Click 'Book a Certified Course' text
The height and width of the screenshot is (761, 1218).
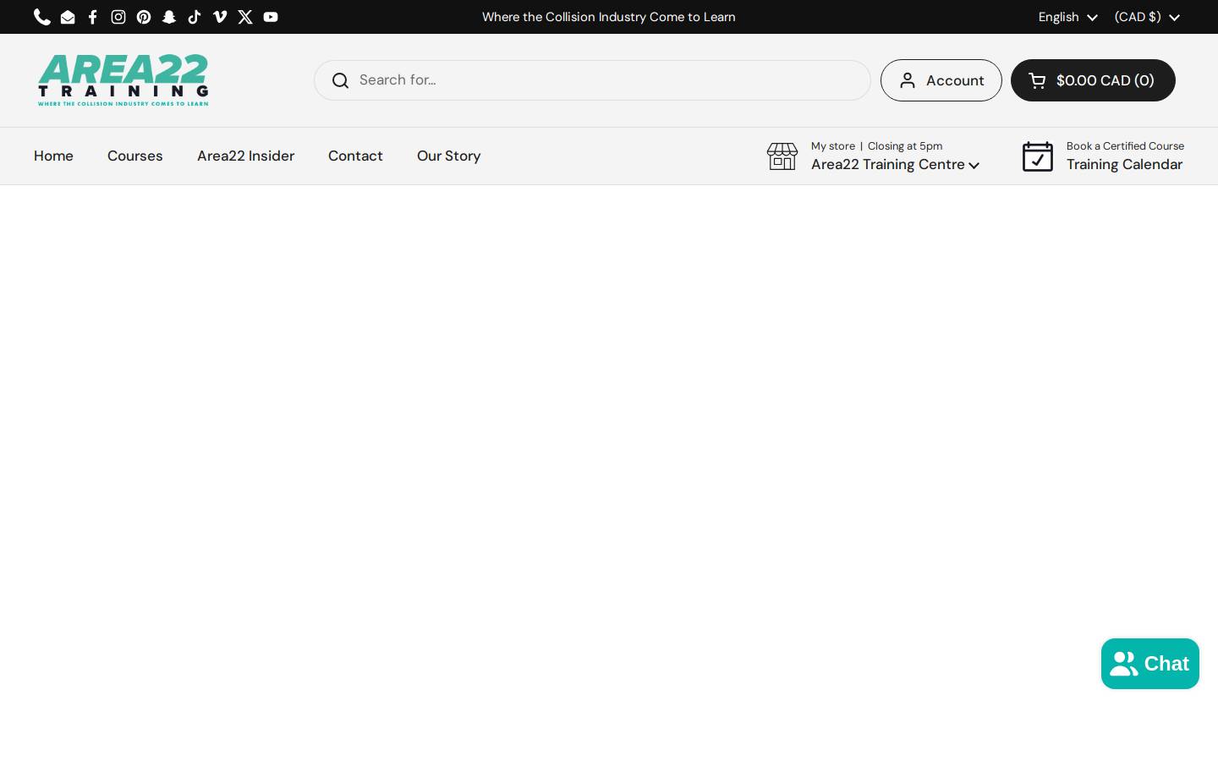tap(1125, 145)
